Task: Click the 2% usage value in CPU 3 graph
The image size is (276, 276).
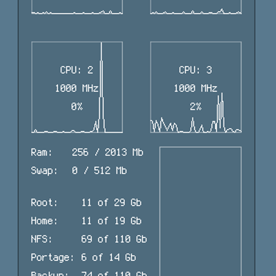Action: pos(195,106)
